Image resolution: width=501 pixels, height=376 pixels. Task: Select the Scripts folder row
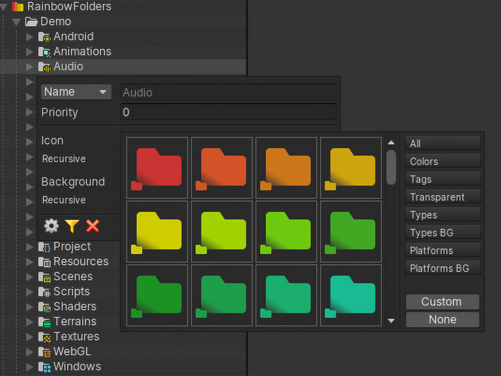pos(60,292)
